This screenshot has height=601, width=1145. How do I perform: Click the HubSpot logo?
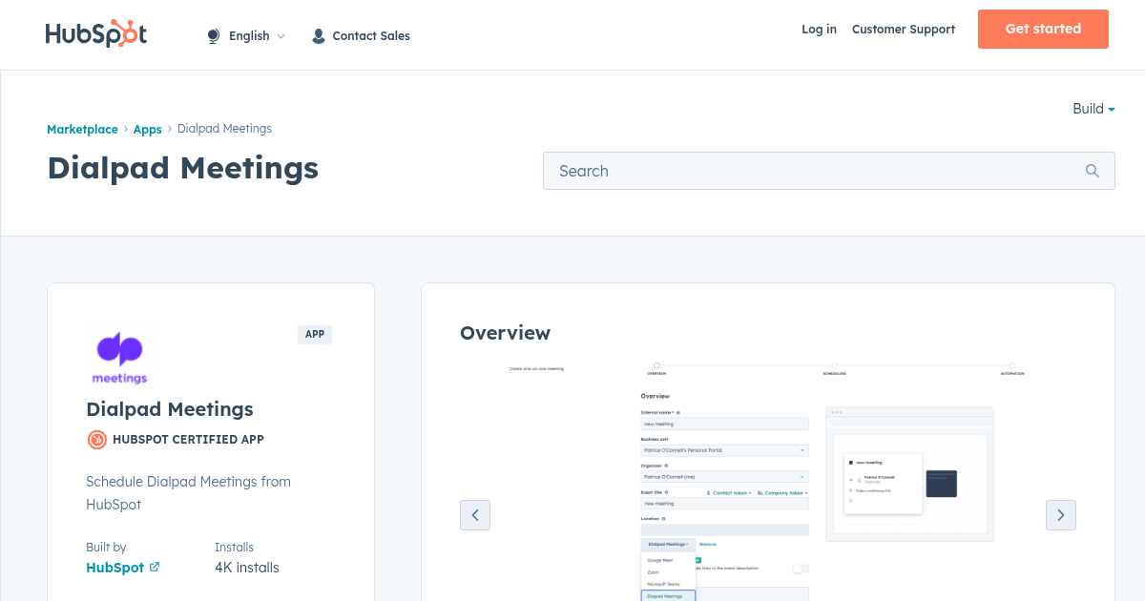[96, 33]
